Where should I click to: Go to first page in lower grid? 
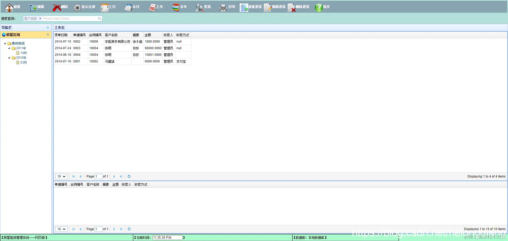point(74,229)
